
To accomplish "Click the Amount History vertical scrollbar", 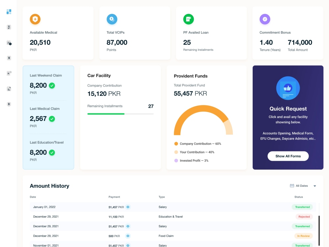I will [319, 230].
